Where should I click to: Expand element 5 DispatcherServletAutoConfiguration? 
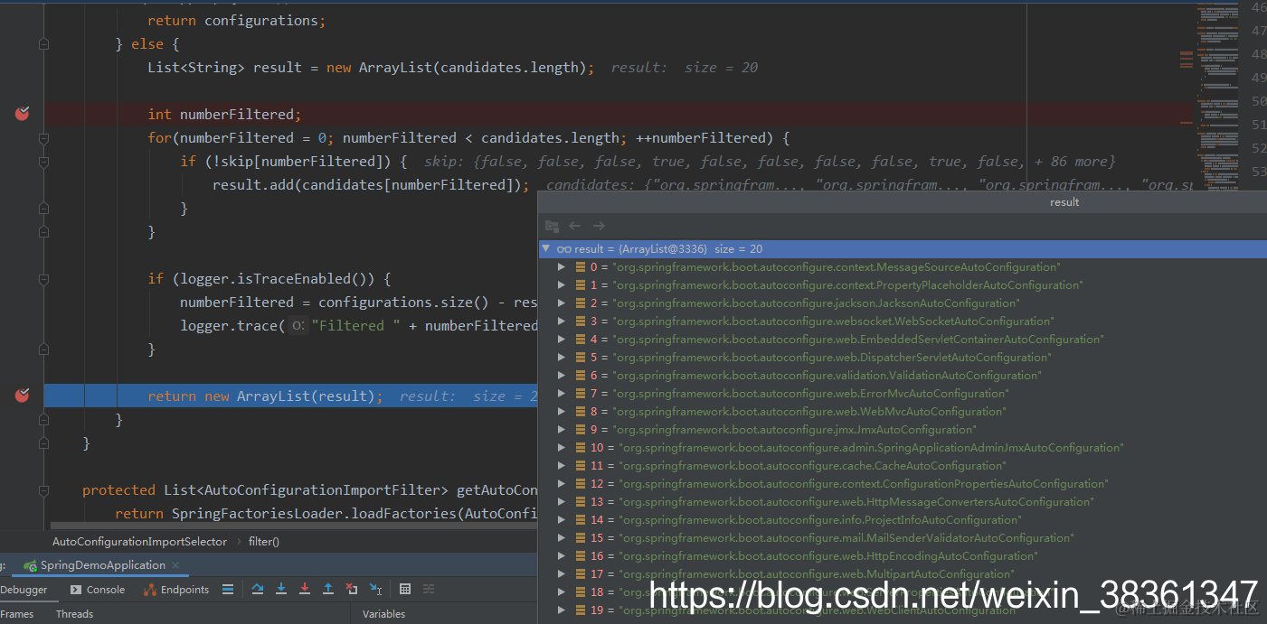562,357
